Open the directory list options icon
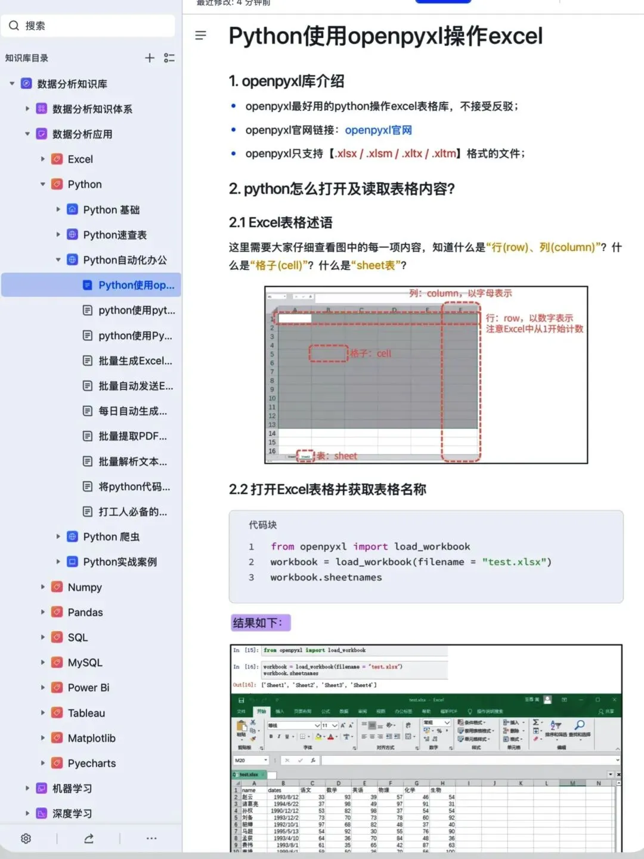 click(x=169, y=58)
